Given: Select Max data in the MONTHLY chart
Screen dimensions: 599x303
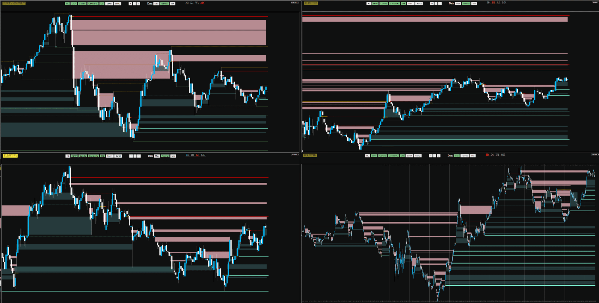Looking at the screenshot, I should click(156, 4).
